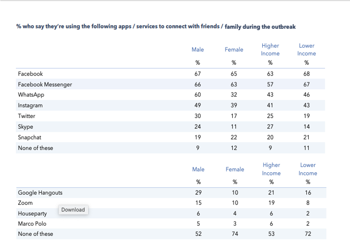Click the Houseparty row label
Viewport: 350px width, 242px height.
pos(32,214)
